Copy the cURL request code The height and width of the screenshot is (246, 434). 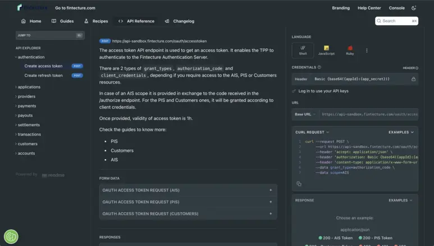click(299, 184)
